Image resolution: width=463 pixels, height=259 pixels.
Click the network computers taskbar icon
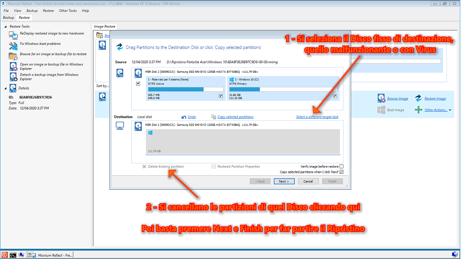[x=21, y=255]
